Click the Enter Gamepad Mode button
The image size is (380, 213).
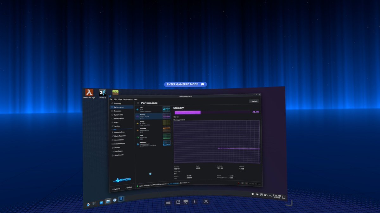point(186,84)
